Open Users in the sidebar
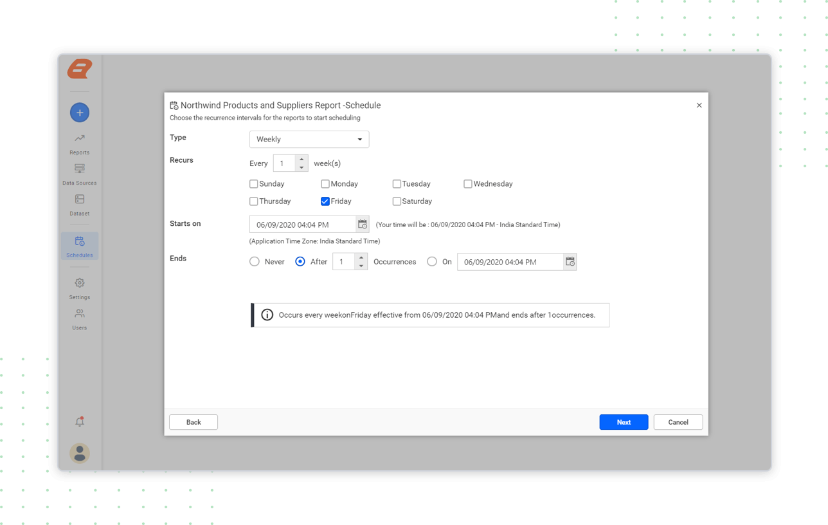 pyautogui.click(x=80, y=319)
